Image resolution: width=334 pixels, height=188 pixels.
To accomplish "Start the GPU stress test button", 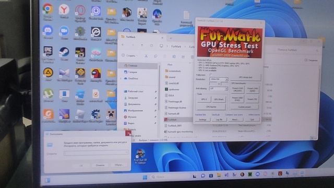I will pos(246,77).
